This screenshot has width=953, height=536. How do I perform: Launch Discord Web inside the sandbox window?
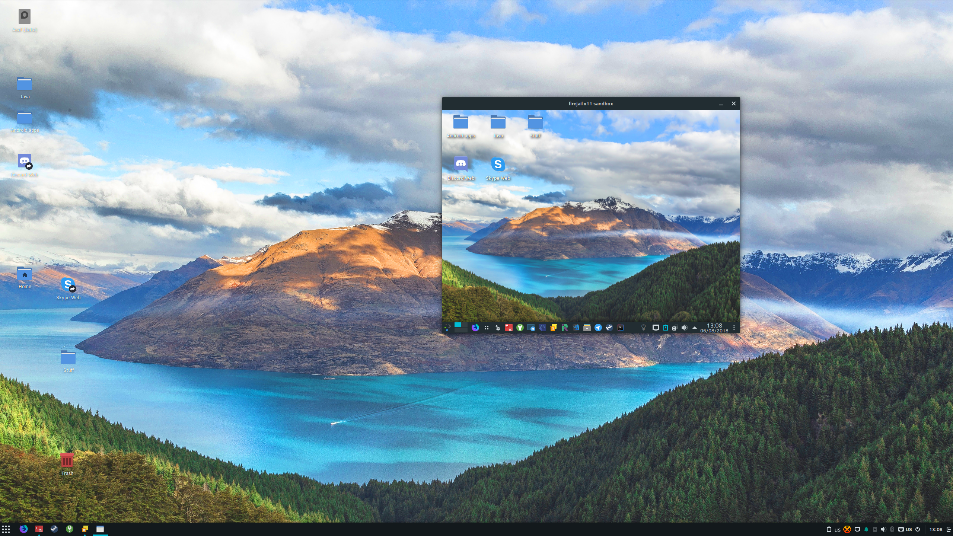[x=461, y=169]
